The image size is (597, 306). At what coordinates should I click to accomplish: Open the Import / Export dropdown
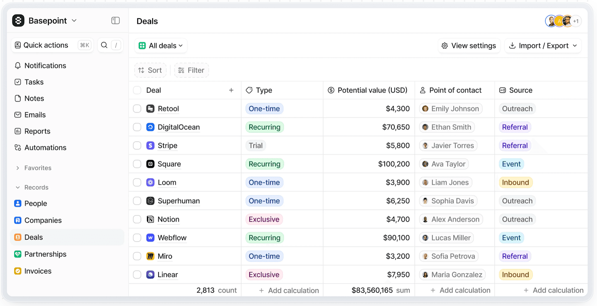tap(543, 46)
